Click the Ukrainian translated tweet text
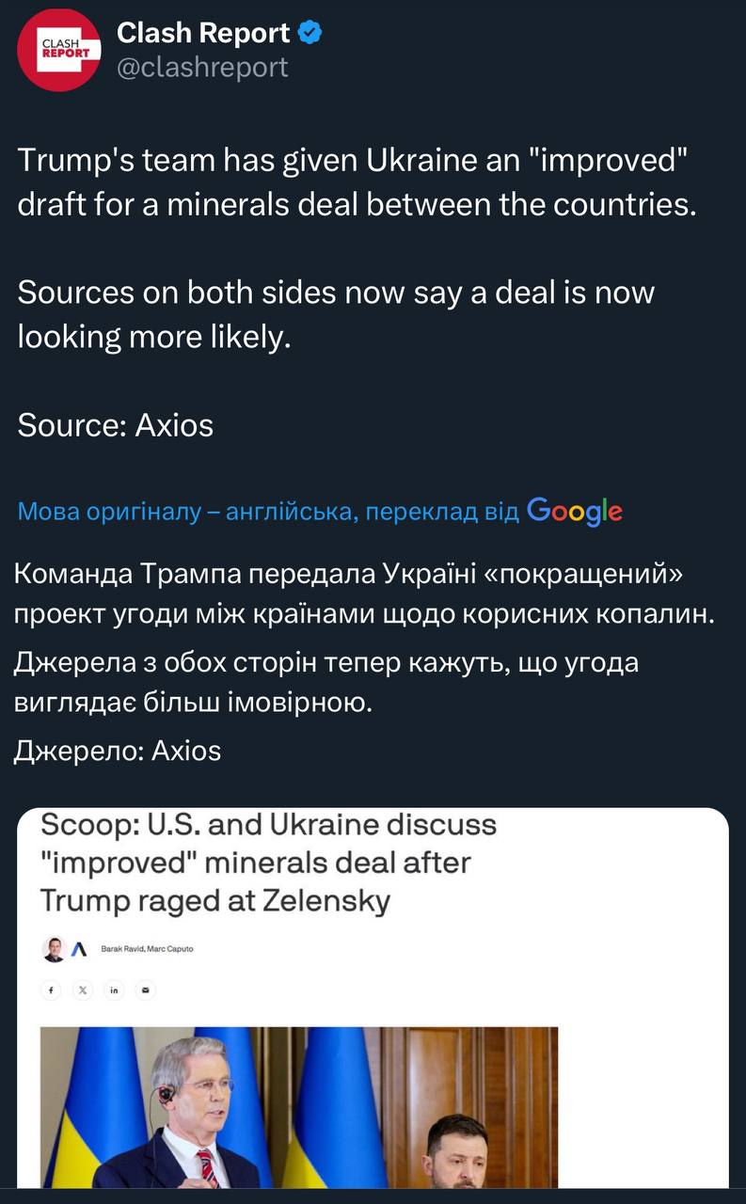Image resolution: width=746 pixels, height=1204 pixels. click(x=365, y=593)
